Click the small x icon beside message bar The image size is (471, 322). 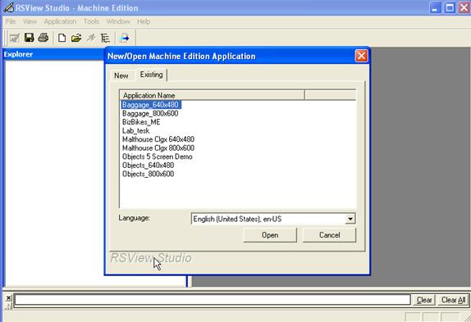coord(9,297)
